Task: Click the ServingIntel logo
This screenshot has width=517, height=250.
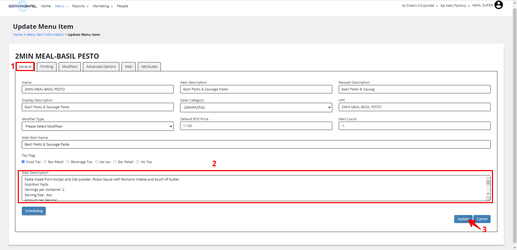Action: (22, 6)
